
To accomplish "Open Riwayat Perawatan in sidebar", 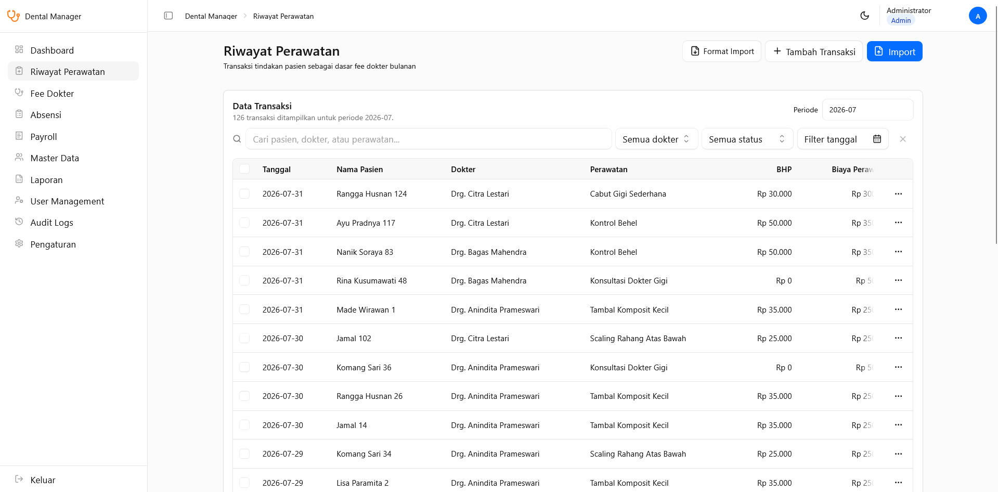I will [x=73, y=71].
